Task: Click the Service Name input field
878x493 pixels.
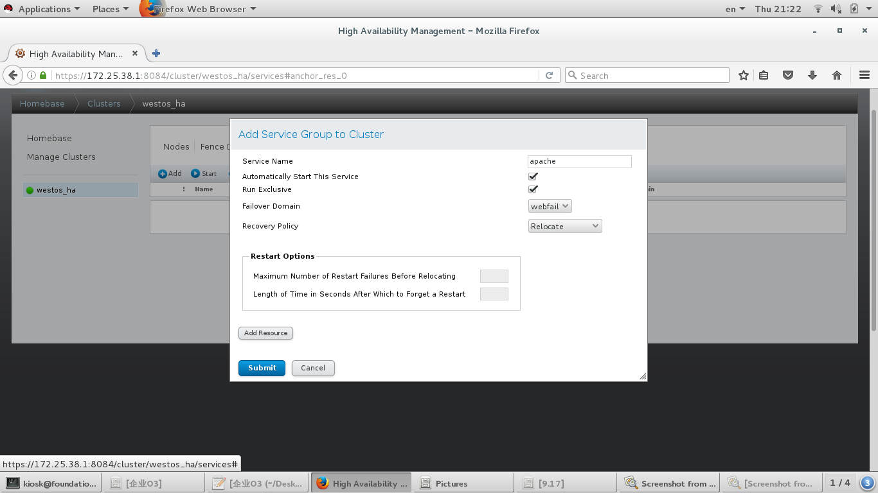Action: point(580,161)
